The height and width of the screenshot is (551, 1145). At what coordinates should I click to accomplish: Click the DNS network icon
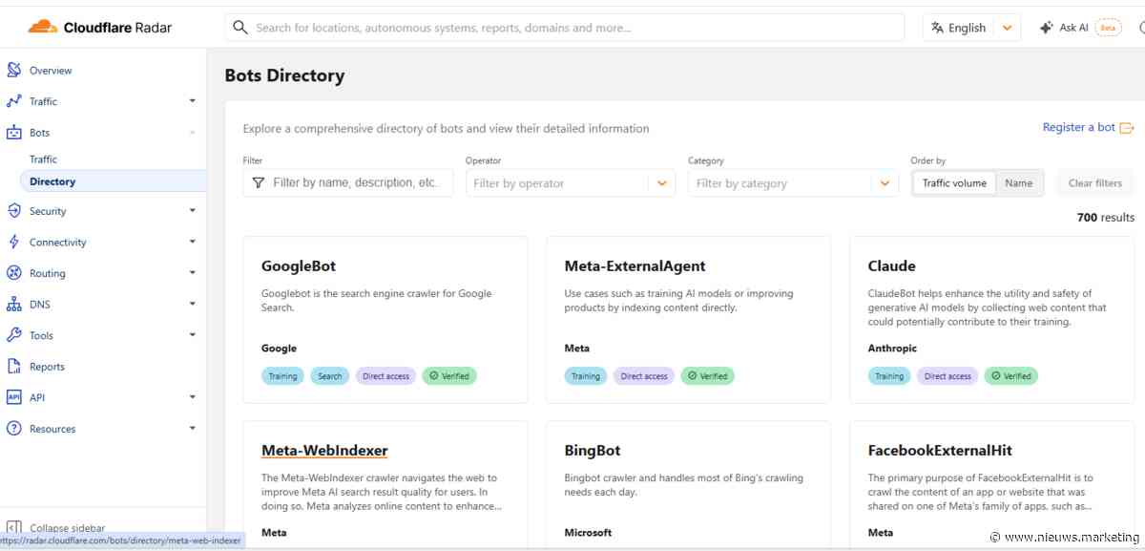pyautogui.click(x=13, y=305)
